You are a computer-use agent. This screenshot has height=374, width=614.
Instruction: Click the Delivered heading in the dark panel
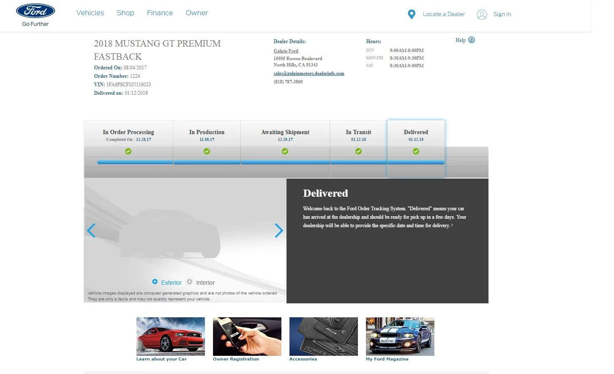[x=325, y=193]
